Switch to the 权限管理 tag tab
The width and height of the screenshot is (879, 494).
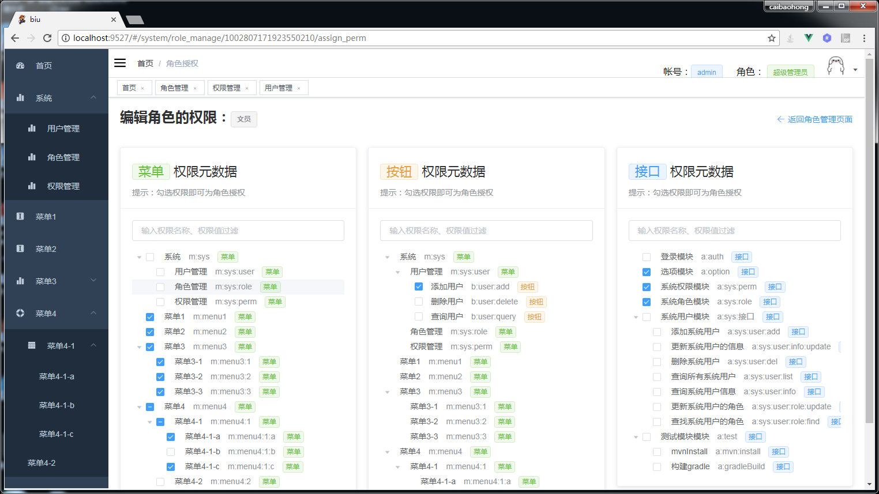227,88
